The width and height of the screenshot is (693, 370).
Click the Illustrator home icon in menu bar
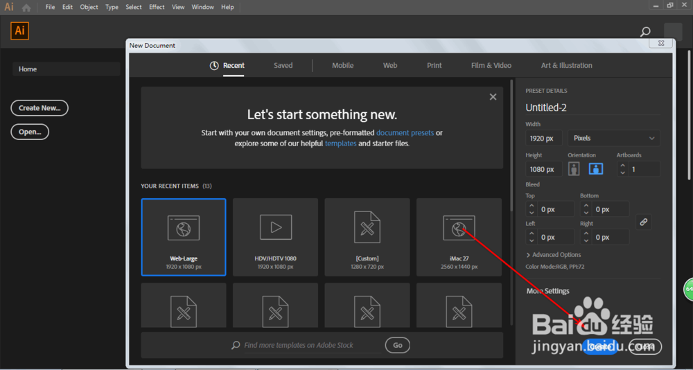(26, 8)
